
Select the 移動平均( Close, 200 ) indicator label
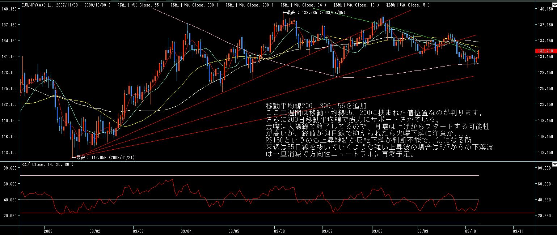coord(250,5)
